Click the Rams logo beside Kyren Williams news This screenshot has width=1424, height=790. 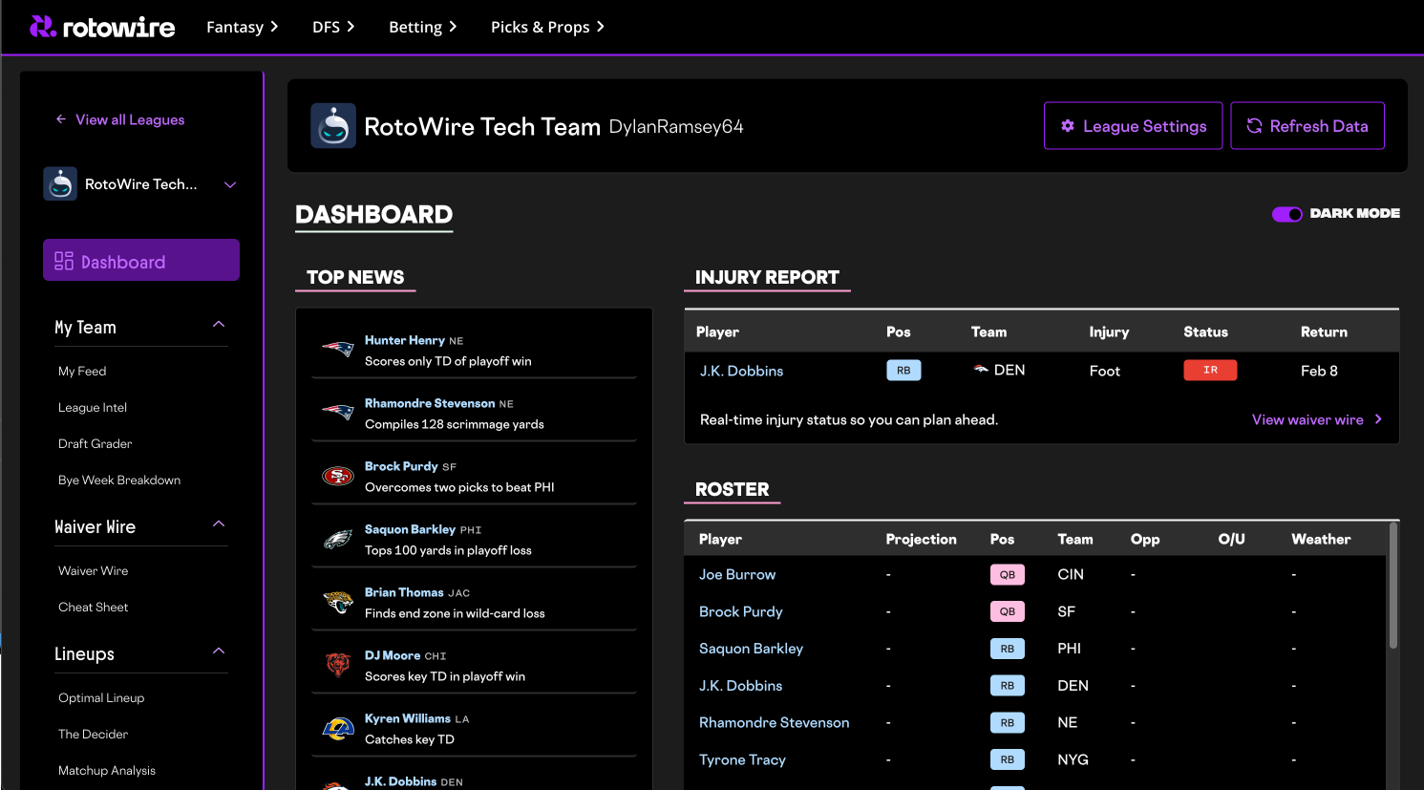click(x=338, y=728)
